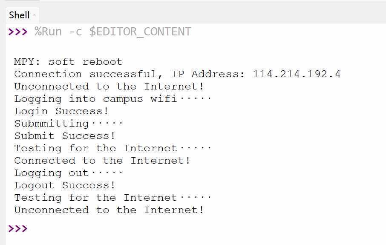The image size is (386, 245).
Task: Click the final 'Unconnected to the Internet!' line
Action: (109, 210)
